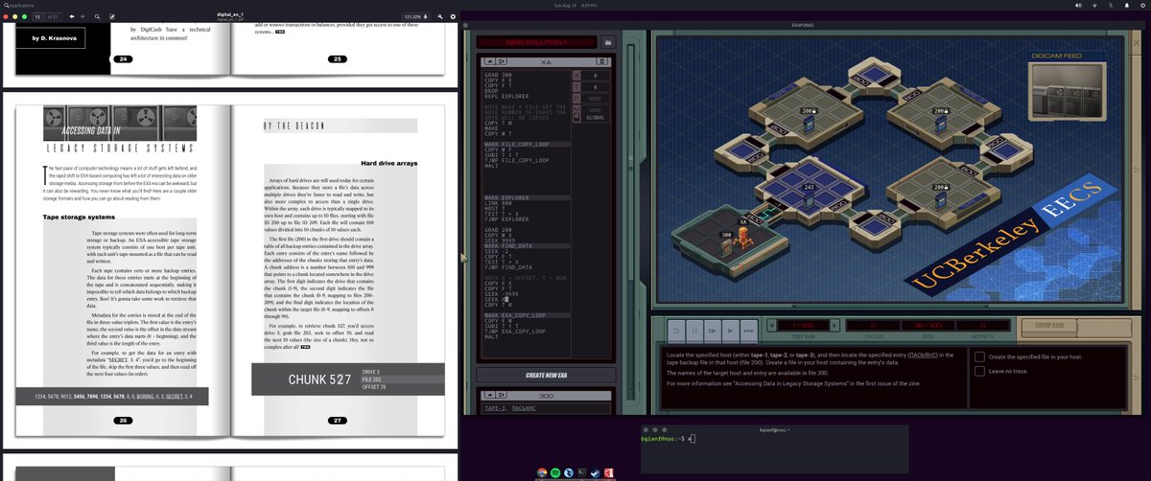This screenshot has width=1151, height=481.
Task: Click the XA step-view icon
Action: click(x=502, y=61)
